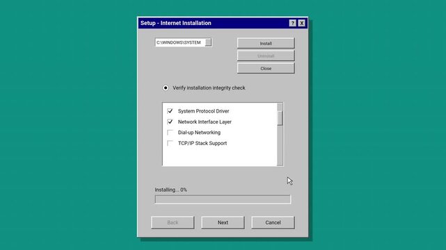Close the Setup dialog with X
446x250 pixels.
301,23
